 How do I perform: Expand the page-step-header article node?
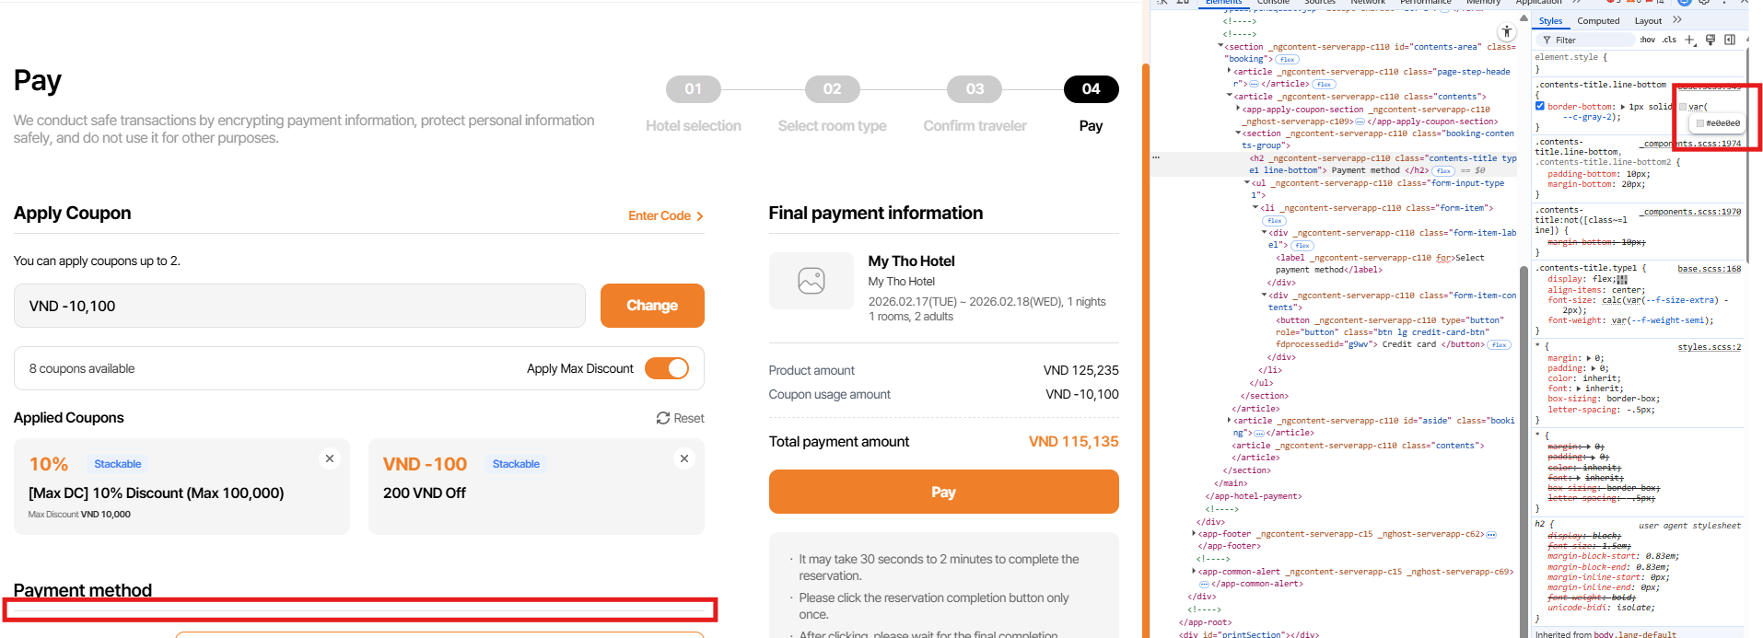[x=1230, y=71]
